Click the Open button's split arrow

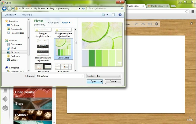pyautogui.click(x=101, y=81)
